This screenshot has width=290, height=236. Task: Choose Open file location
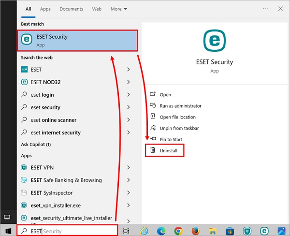click(177, 117)
